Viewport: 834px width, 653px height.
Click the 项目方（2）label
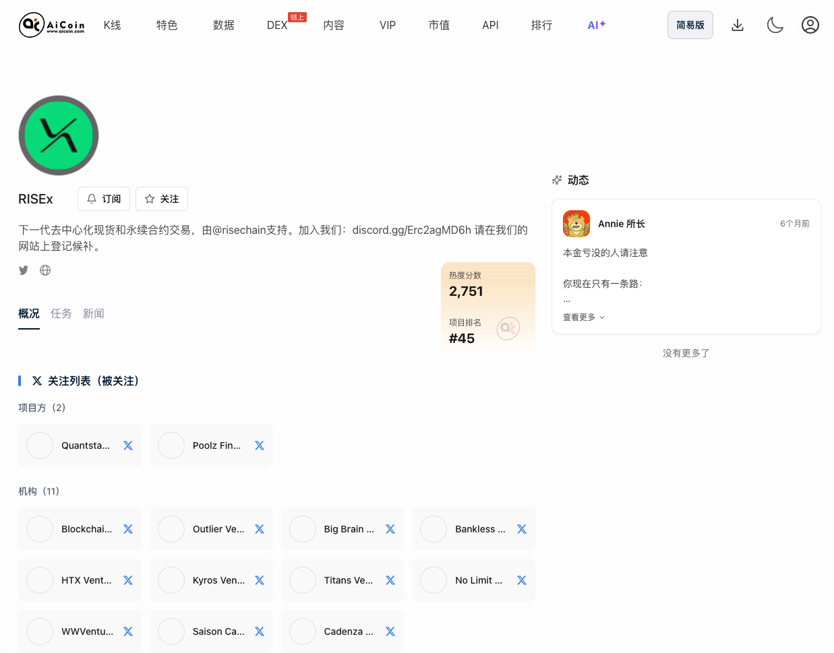pyautogui.click(x=42, y=408)
